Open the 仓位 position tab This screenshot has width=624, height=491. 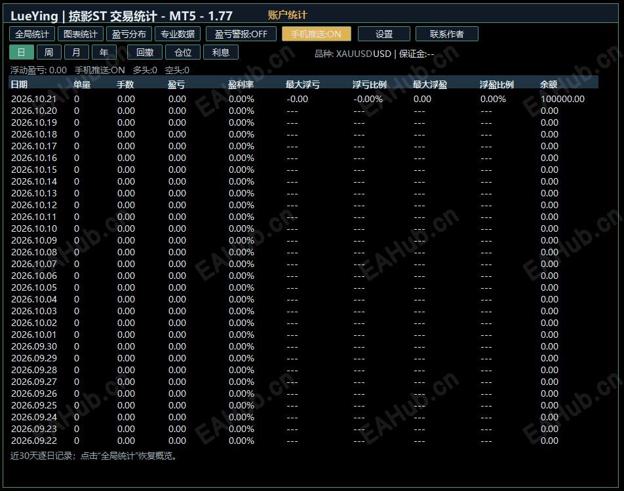pos(183,52)
